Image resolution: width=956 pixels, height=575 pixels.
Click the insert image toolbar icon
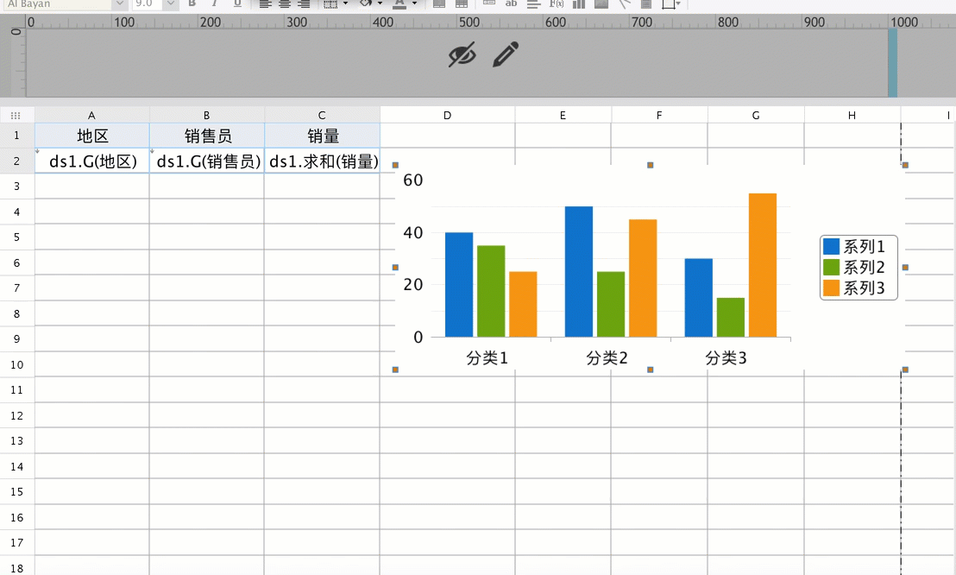(x=601, y=3)
